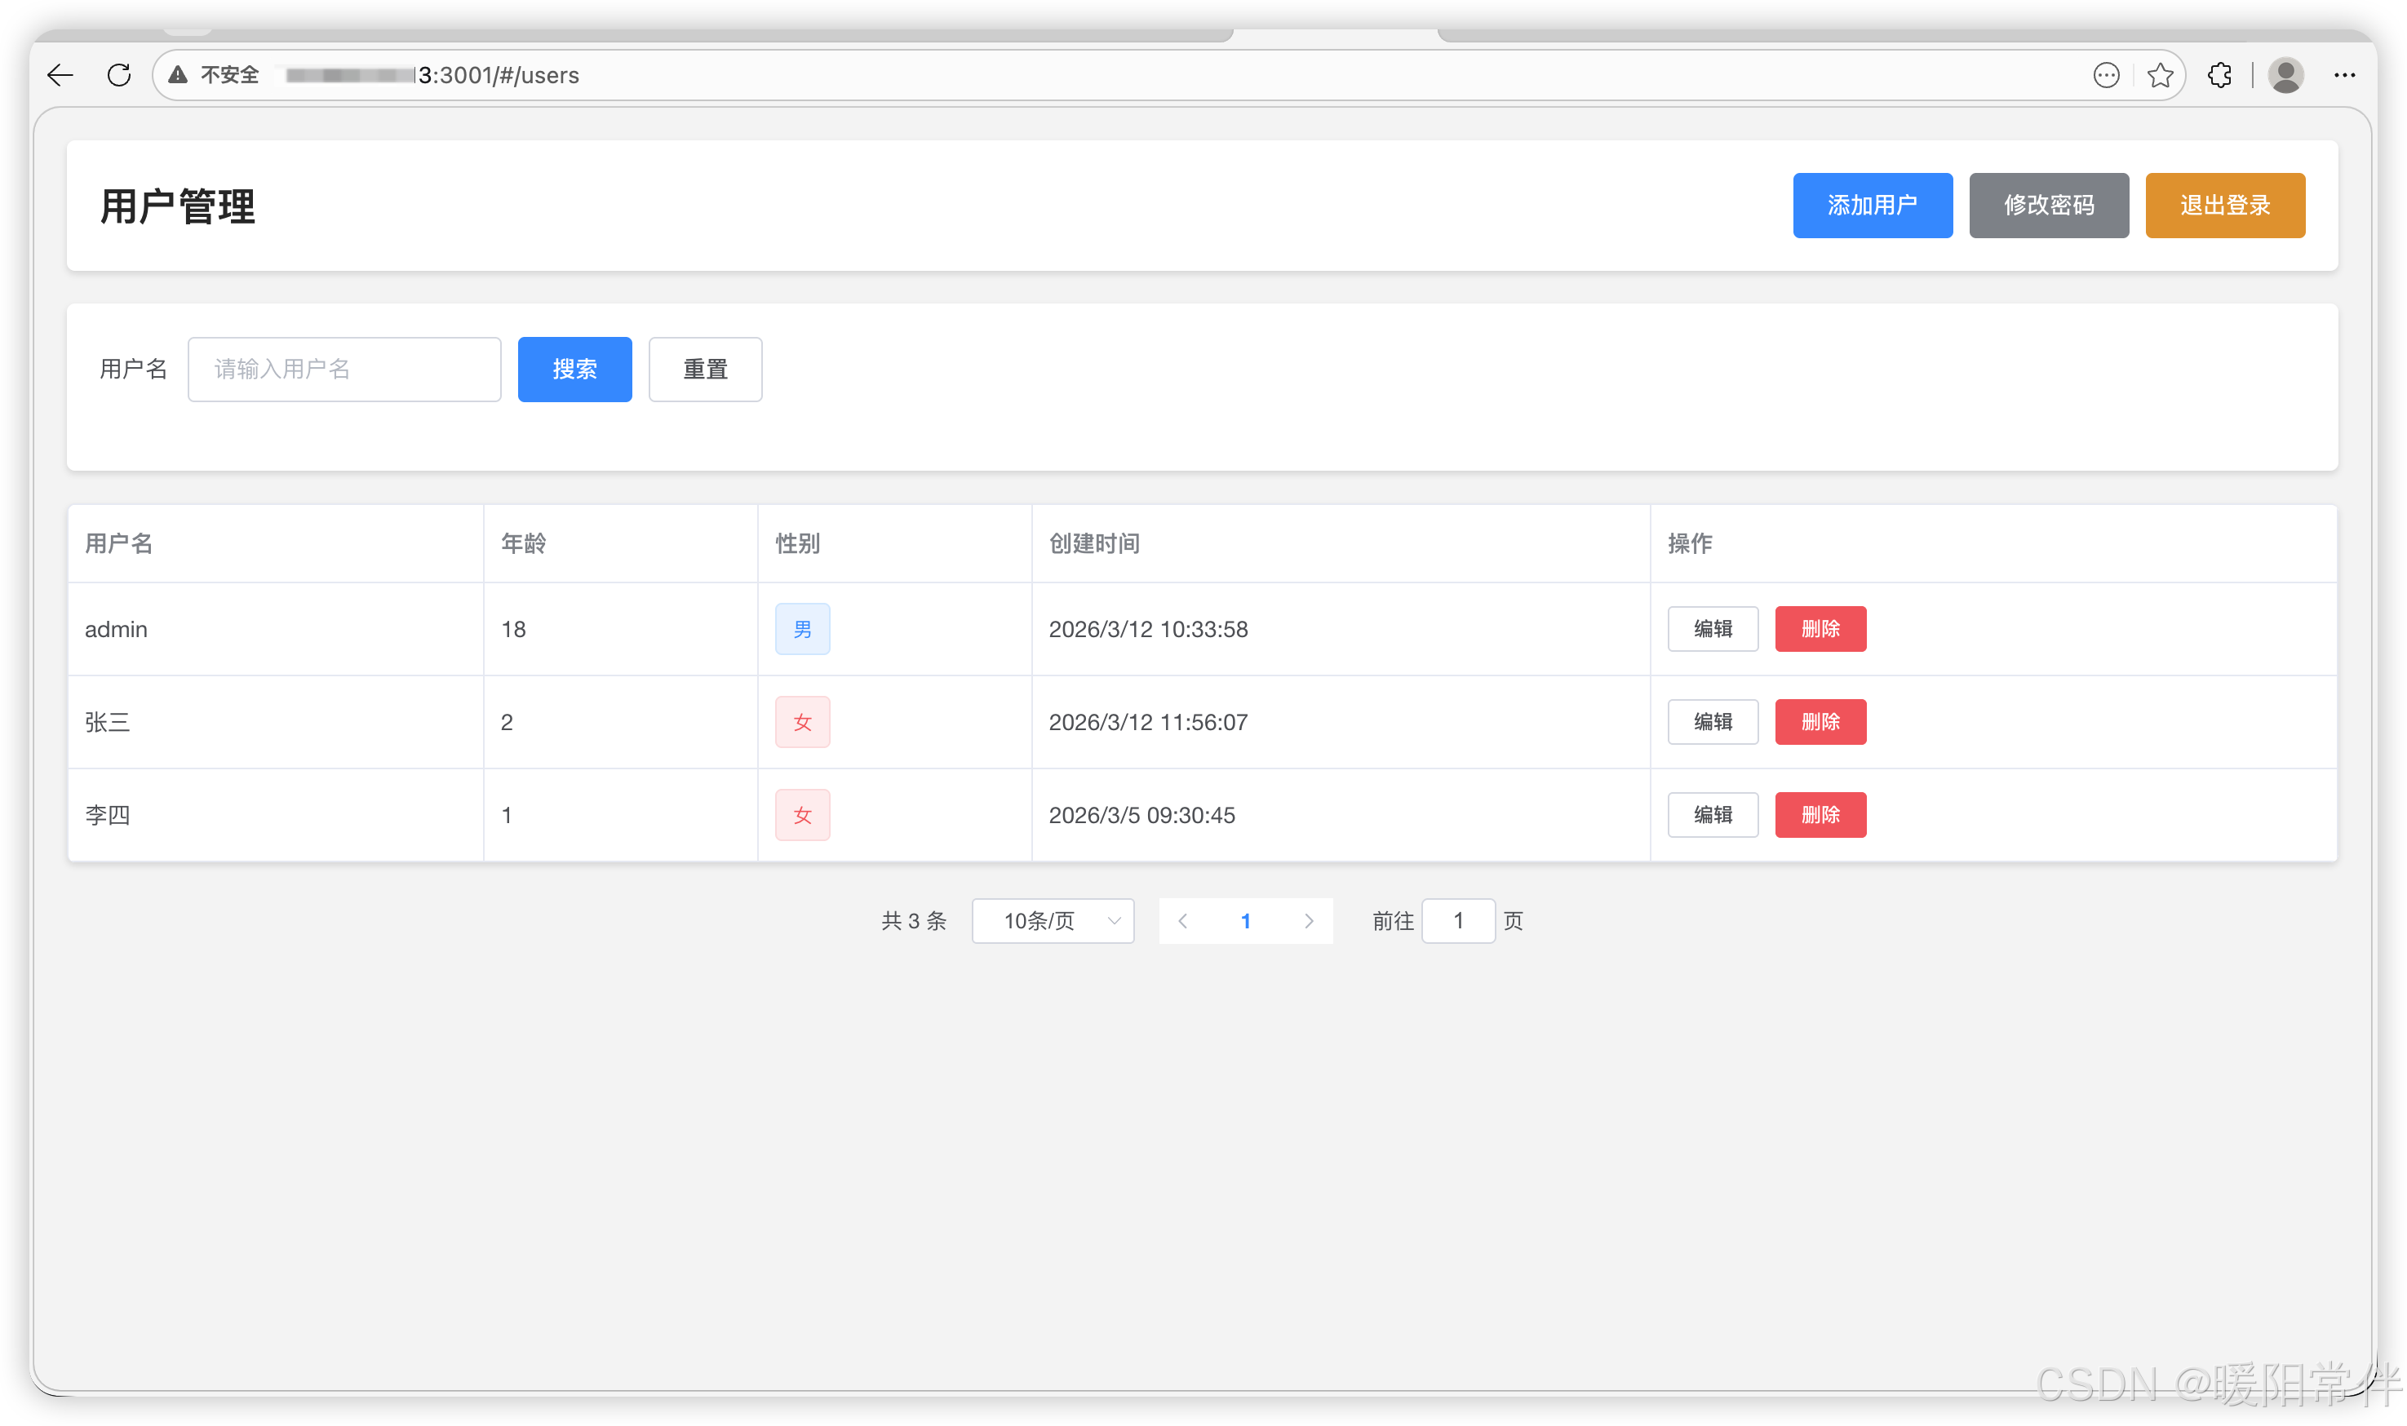The image size is (2407, 1426).
Task: Click the browser back arrow
Action: coord(60,75)
